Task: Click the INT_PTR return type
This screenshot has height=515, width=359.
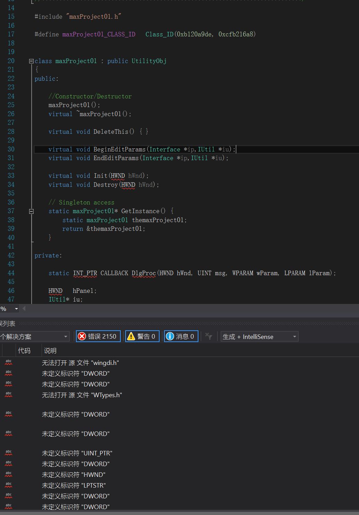Action: [85, 273]
